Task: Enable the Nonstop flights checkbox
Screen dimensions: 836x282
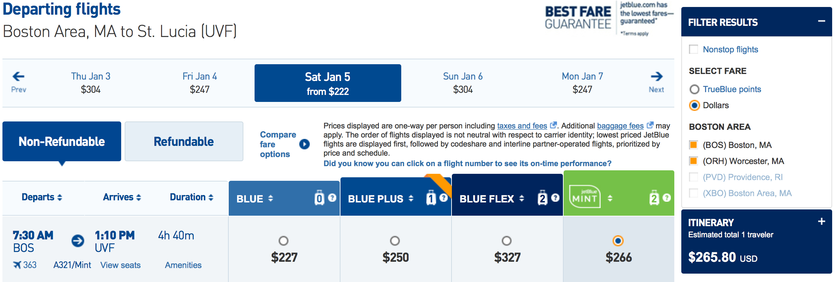Action: (694, 49)
